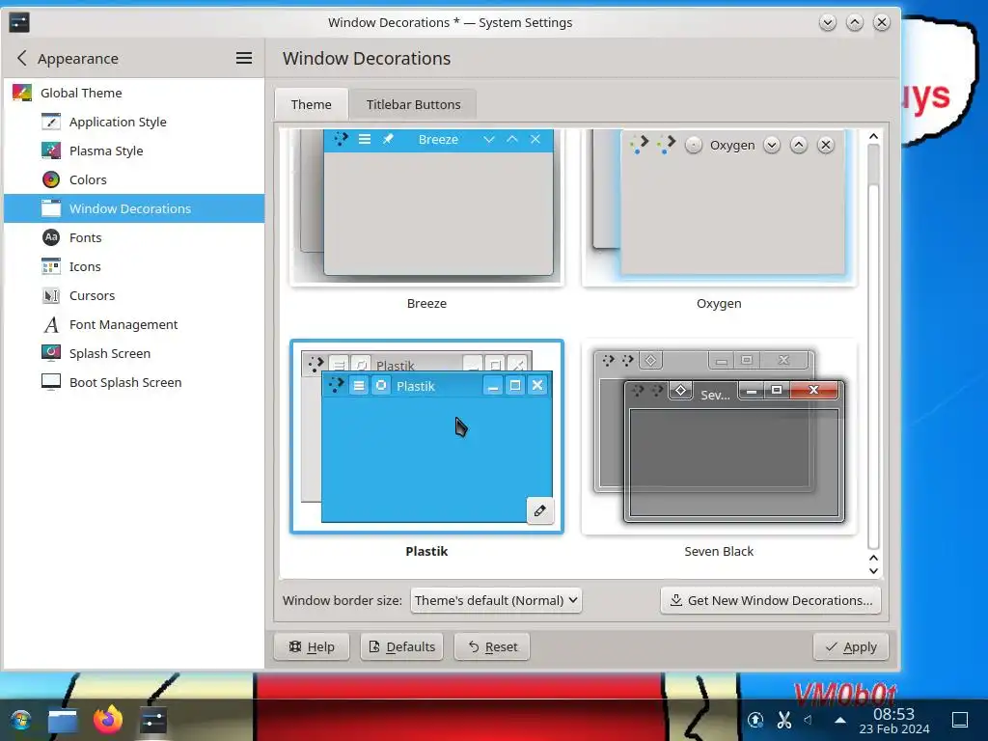The image size is (988, 741).
Task: Click the Breeze theme name label
Action: [x=426, y=303]
